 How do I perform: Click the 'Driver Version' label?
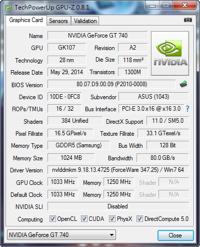coord(26,170)
